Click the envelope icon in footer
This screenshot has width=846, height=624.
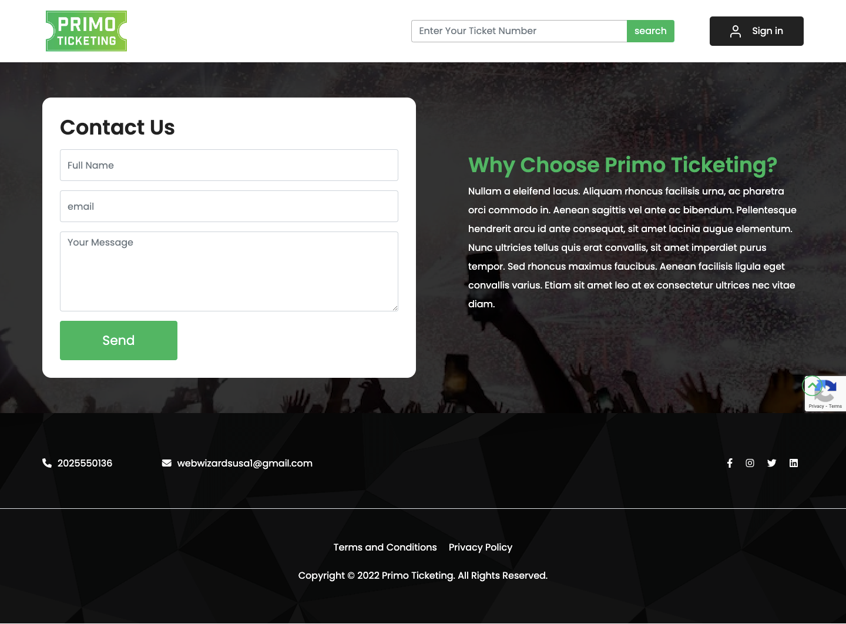pyautogui.click(x=167, y=463)
